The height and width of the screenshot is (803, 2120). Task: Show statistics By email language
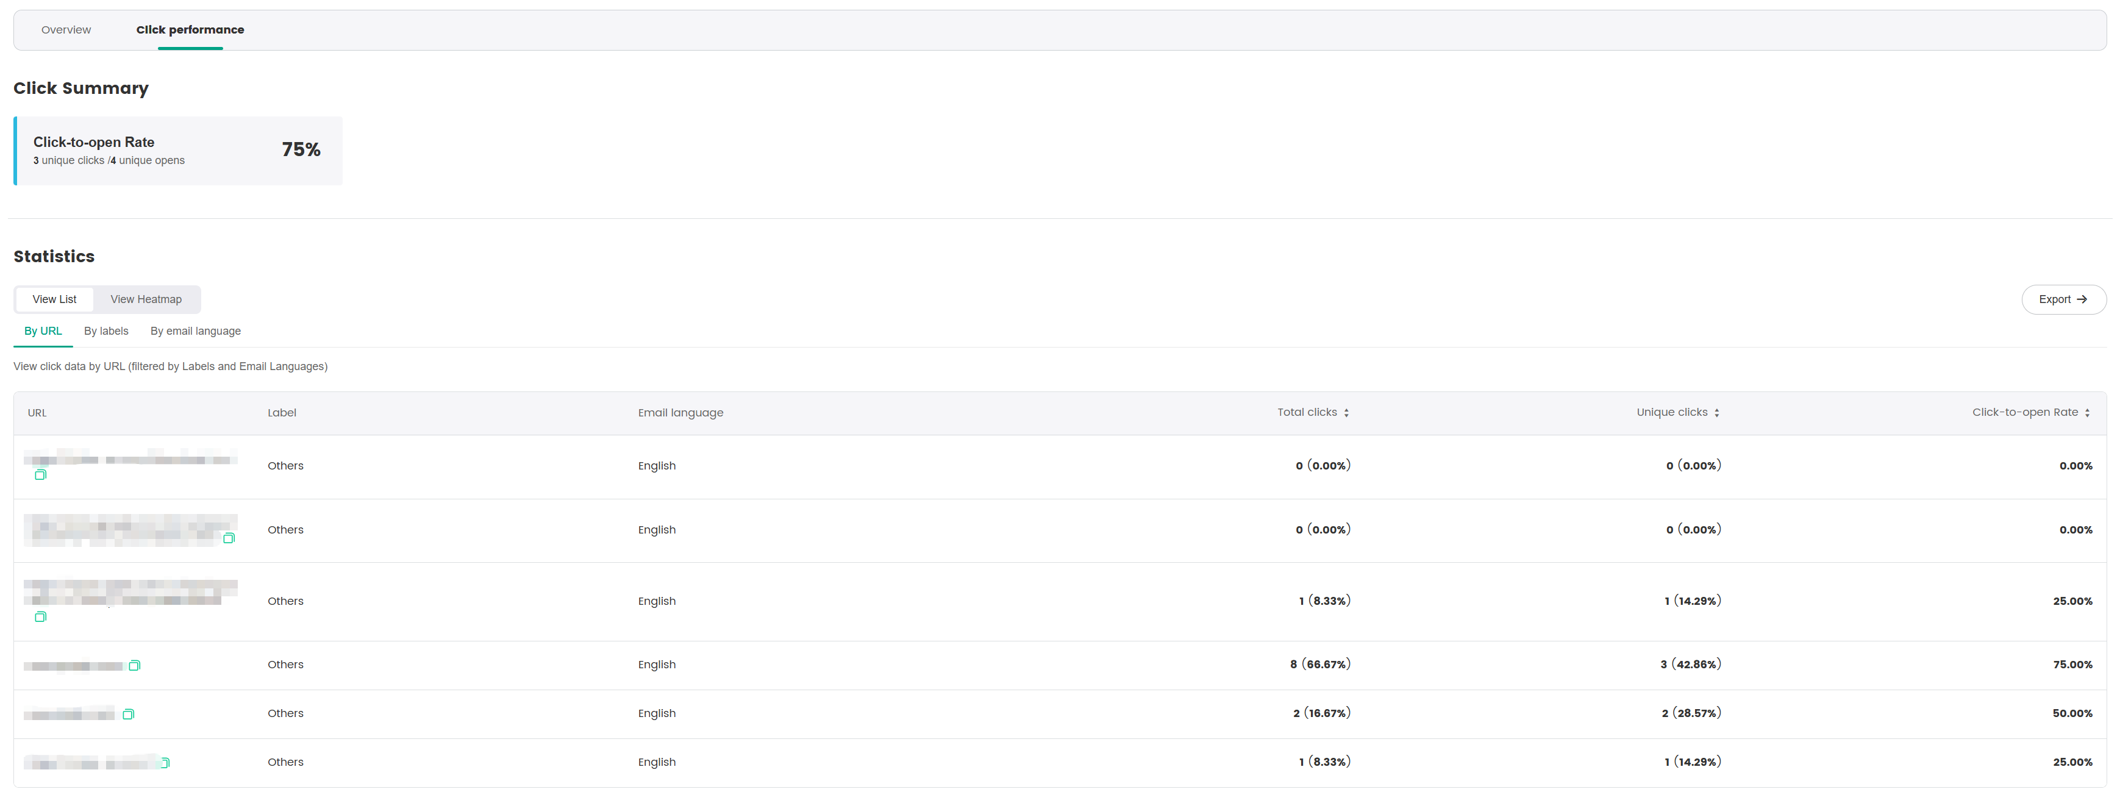click(195, 330)
